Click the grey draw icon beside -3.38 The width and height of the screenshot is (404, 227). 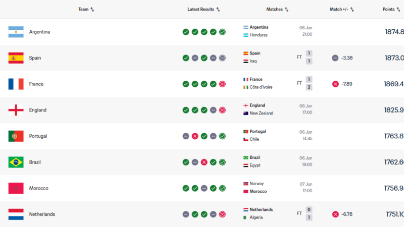[335, 58]
